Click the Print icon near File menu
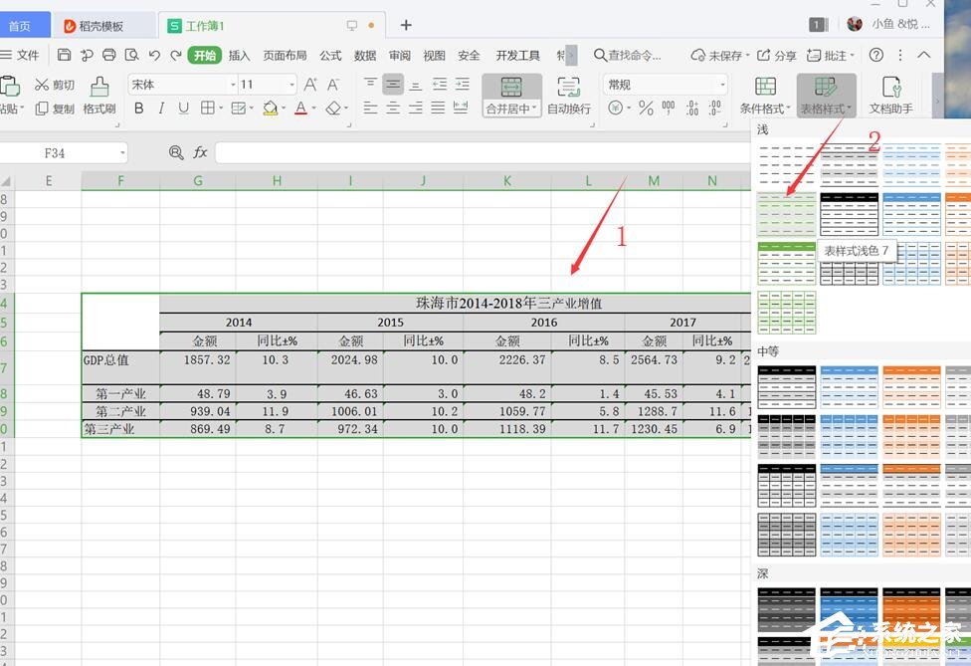971x666 pixels. tap(108, 55)
